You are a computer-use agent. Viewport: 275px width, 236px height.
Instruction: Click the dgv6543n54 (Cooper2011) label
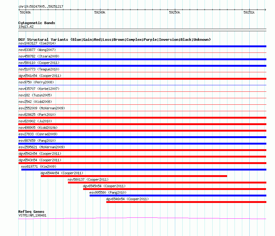[x=40, y=160]
